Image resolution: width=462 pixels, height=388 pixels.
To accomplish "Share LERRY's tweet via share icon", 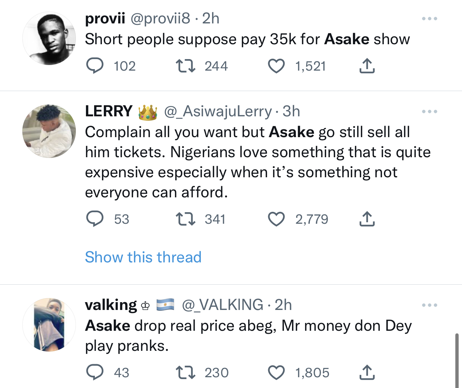I will [x=367, y=219].
